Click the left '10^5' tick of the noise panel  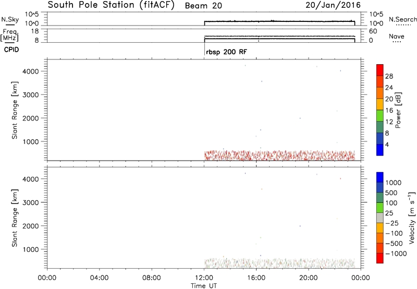[x=32, y=14]
